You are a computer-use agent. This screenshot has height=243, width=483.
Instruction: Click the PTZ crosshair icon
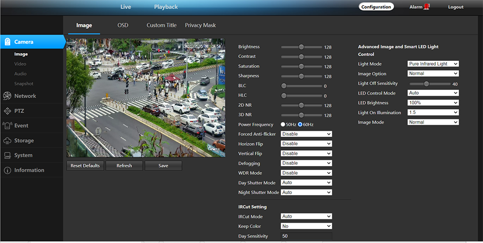click(7, 111)
